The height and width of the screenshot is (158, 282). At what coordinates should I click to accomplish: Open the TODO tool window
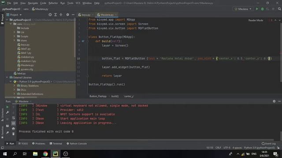tap(23, 144)
